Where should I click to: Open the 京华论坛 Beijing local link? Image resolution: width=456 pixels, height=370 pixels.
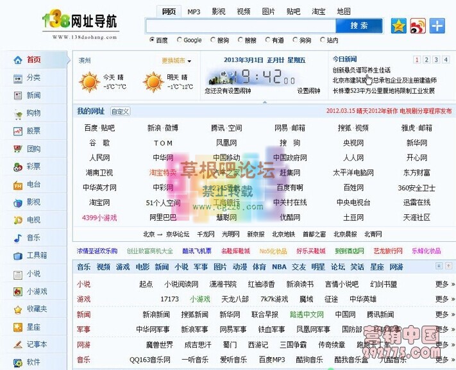(x=178, y=234)
